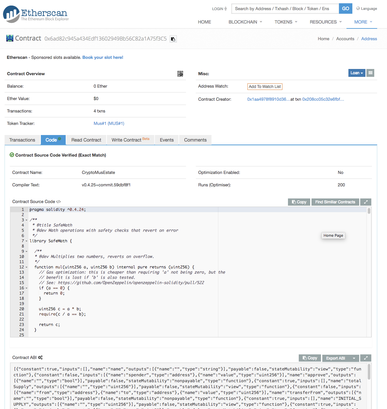Open the MORE menu dropdown
This screenshot has height=409, width=387.
[363, 22]
